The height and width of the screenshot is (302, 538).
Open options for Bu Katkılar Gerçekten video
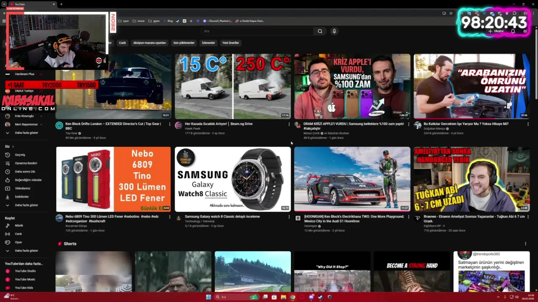pos(528,124)
